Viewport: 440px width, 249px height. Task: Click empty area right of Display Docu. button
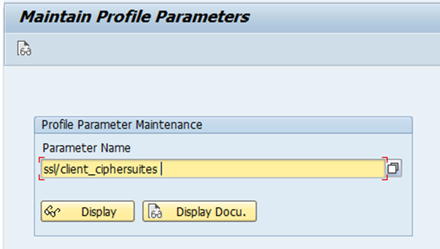tap(329, 212)
